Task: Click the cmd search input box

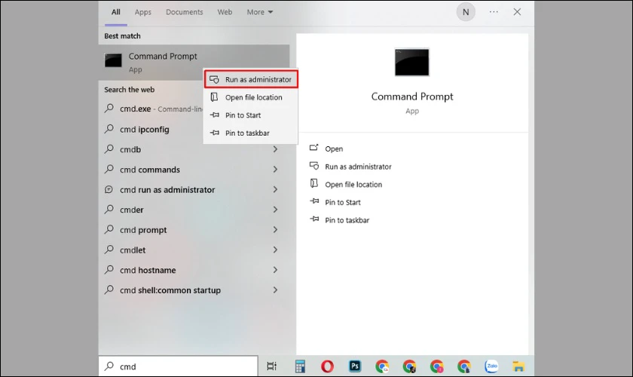Action: [181, 366]
